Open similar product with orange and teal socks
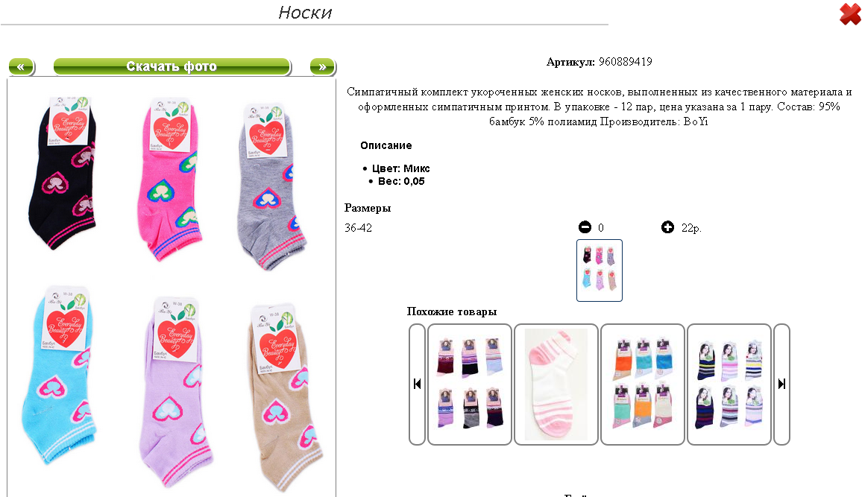The height and width of the screenshot is (497, 862). point(643,384)
